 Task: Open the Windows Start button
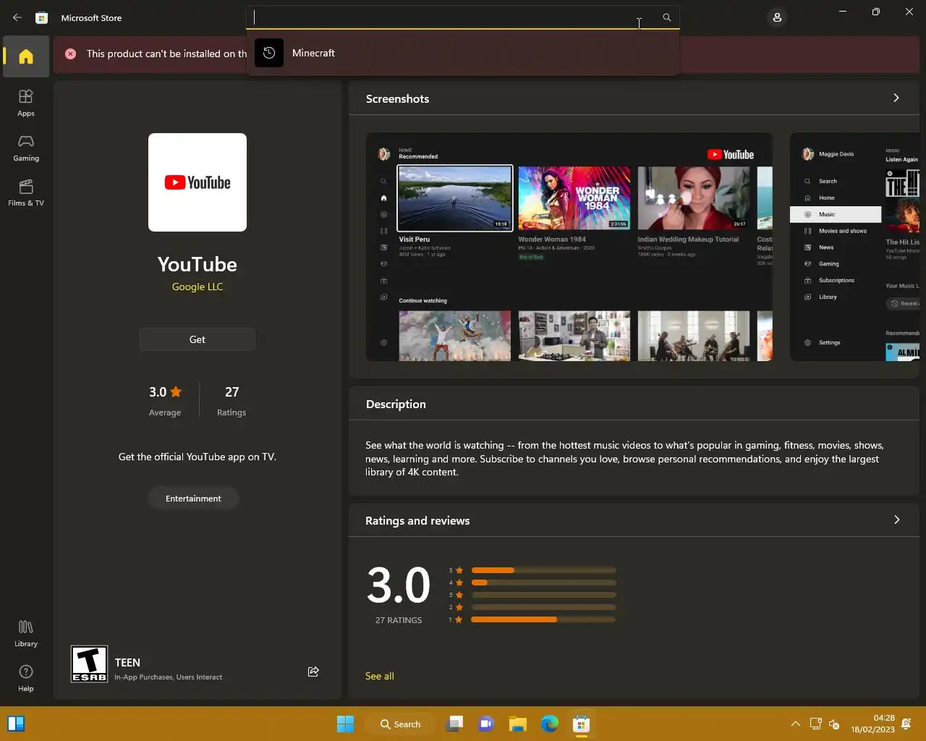coord(346,724)
